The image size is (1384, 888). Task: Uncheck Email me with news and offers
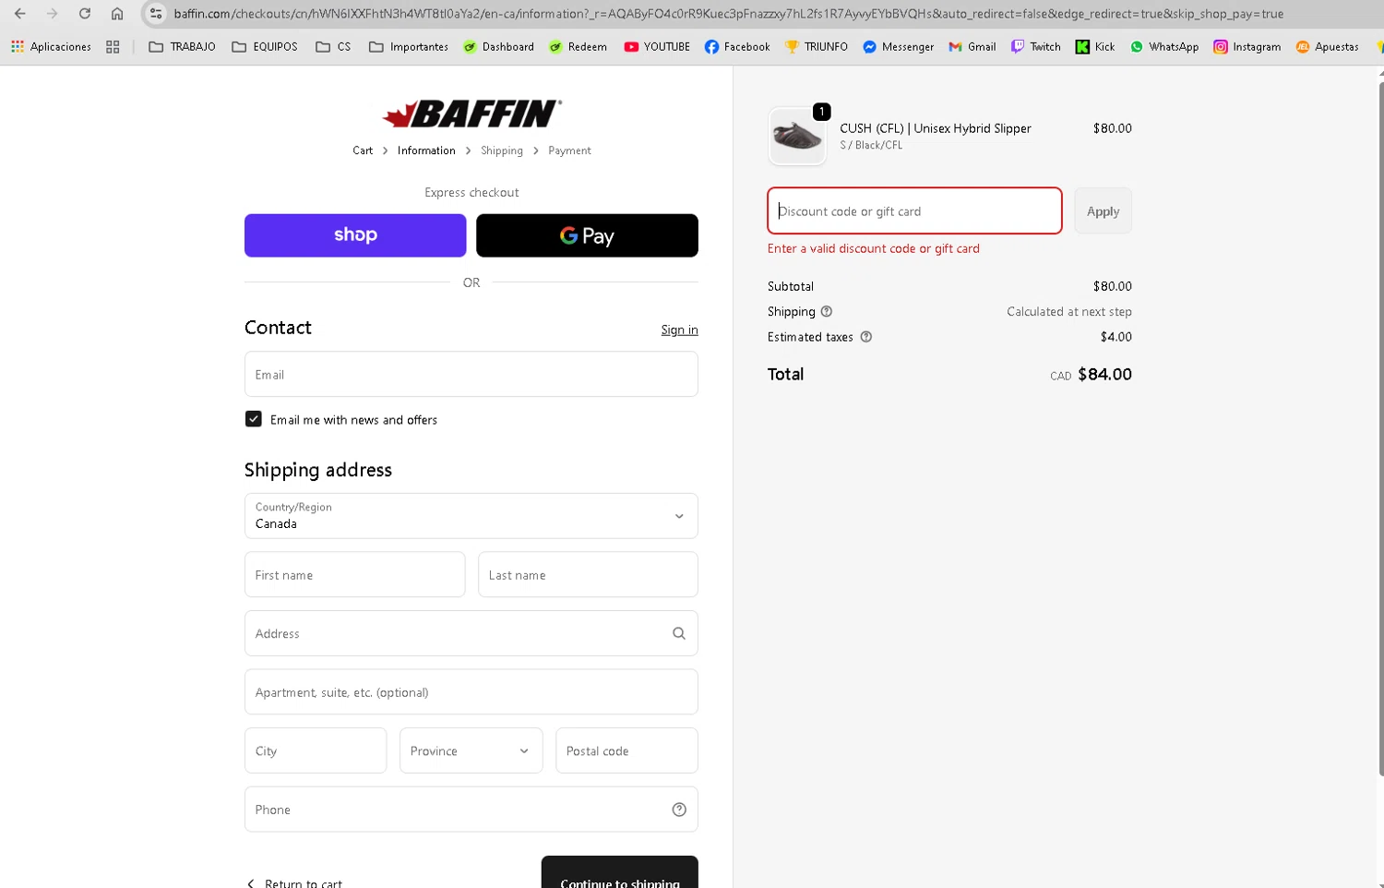point(254,419)
